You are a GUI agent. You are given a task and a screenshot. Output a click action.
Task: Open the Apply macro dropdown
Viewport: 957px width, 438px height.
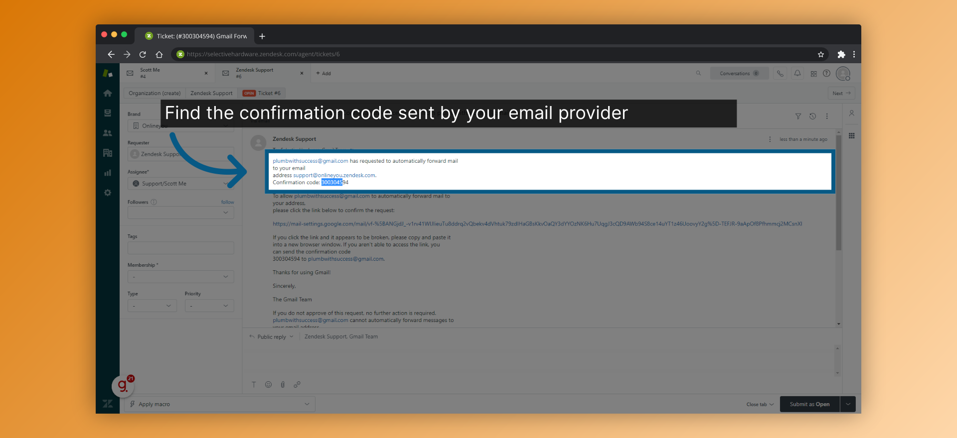coord(220,404)
